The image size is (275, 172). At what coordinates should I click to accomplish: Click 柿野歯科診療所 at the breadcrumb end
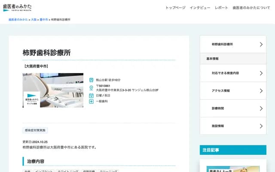(61, 20)
